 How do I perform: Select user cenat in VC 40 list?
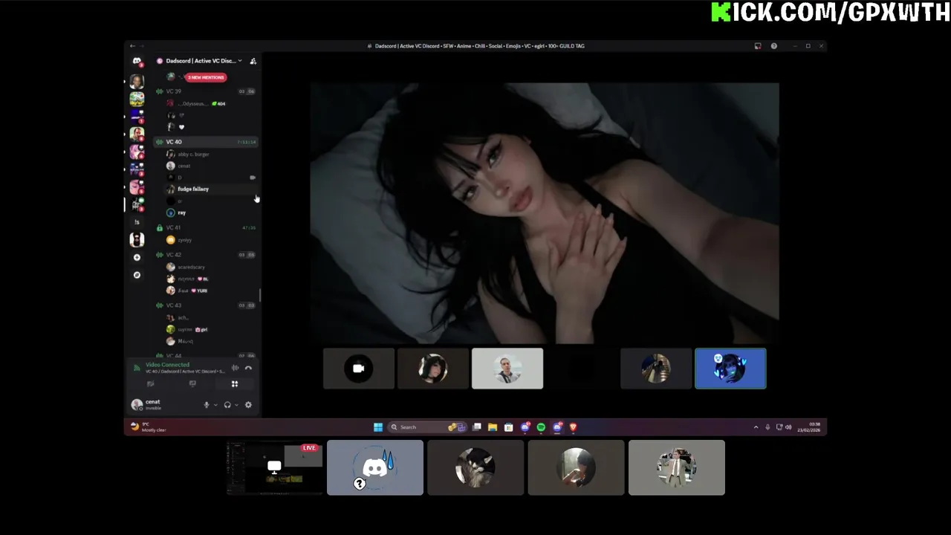pos(184,166)
